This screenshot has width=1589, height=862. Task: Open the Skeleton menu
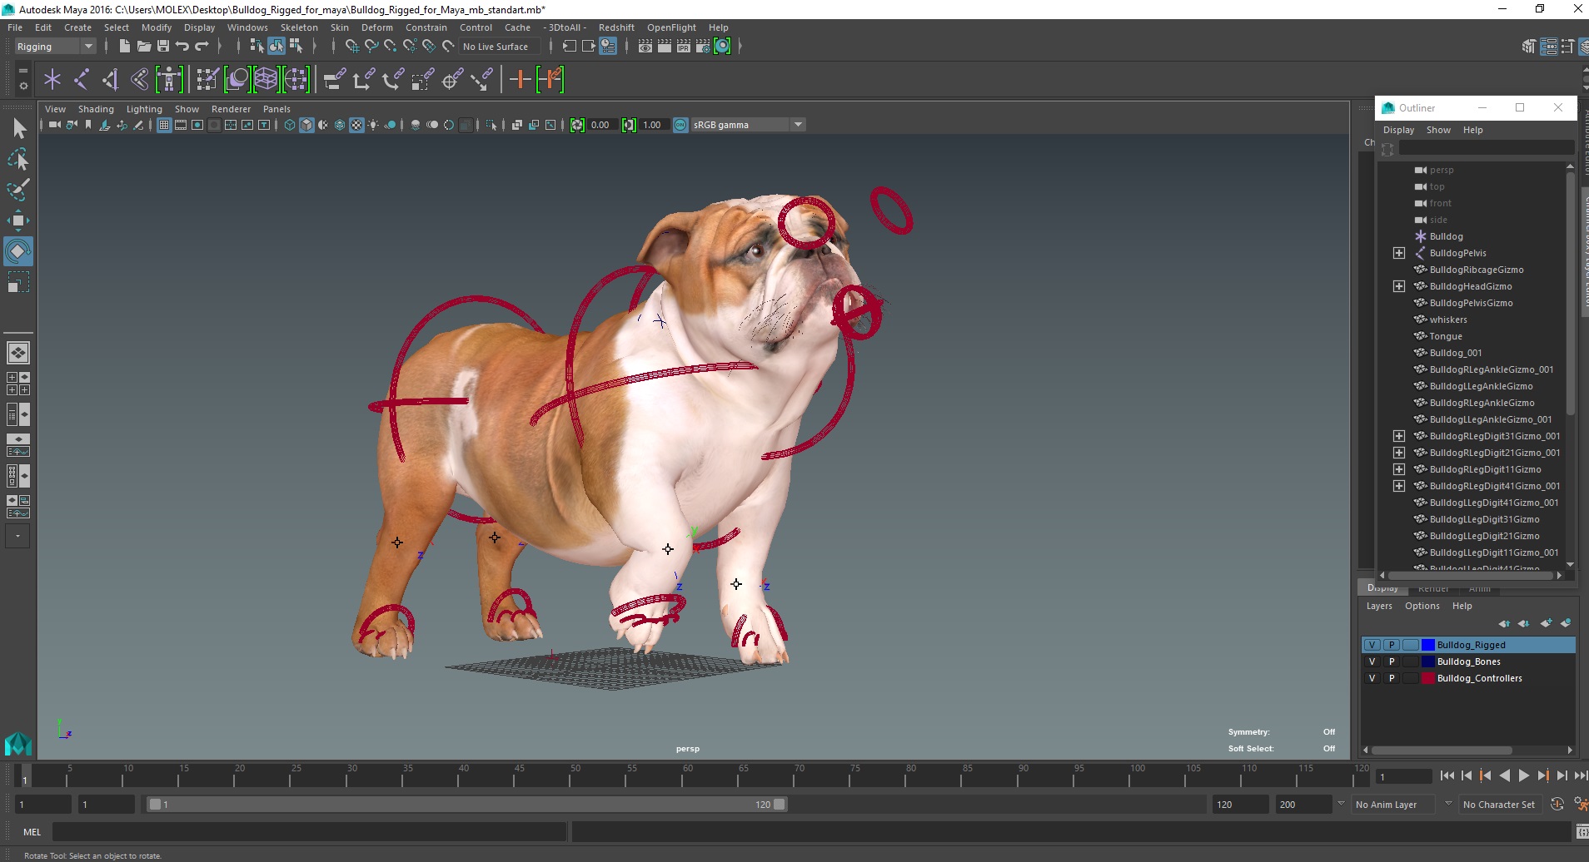pyautogui.click(x=299, y=27)
